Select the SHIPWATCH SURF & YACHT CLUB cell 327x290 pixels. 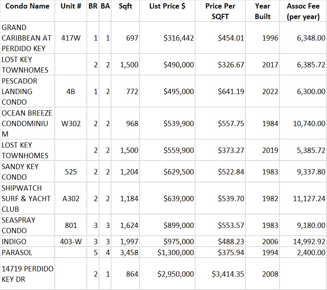[27, 199]
